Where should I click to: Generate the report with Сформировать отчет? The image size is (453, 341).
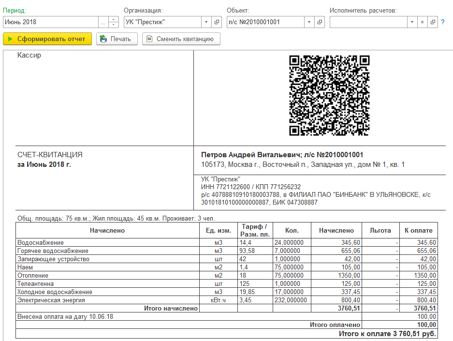tap(47, 39)
